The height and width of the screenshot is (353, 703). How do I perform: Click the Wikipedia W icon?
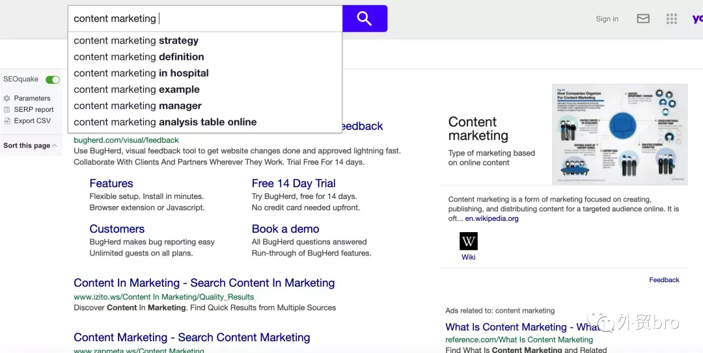tap(469, 241)
